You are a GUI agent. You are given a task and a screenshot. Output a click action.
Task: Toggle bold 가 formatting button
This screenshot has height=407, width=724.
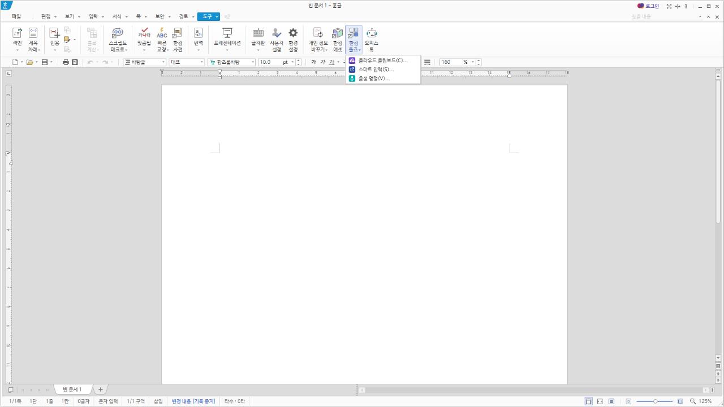[x=313, y=62]
